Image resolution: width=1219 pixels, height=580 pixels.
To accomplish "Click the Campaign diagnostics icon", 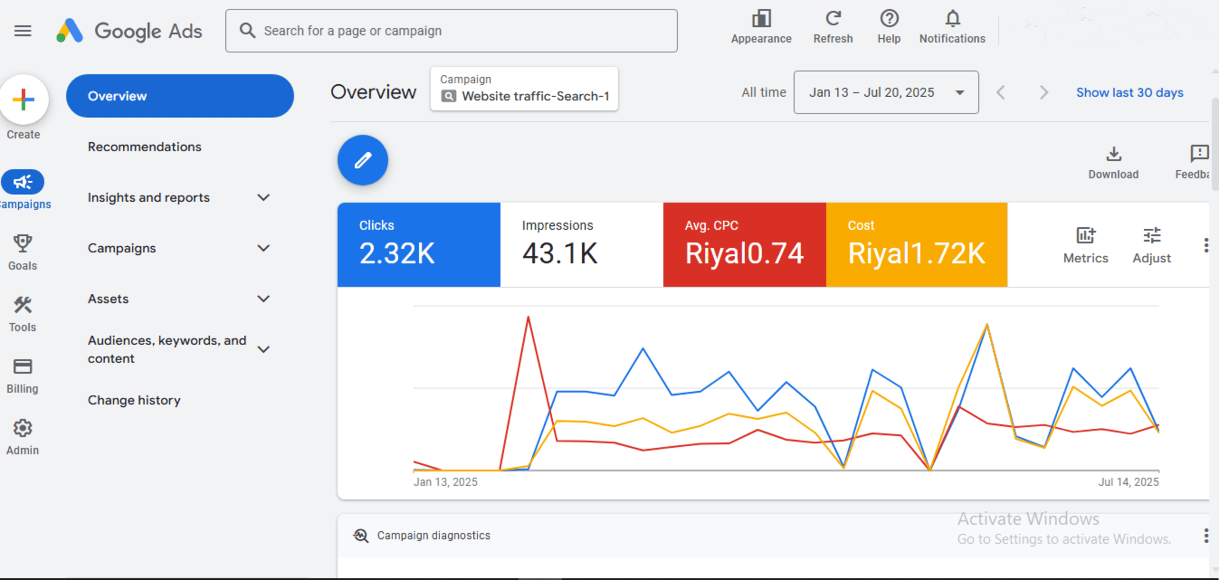I will coord(361,536).
